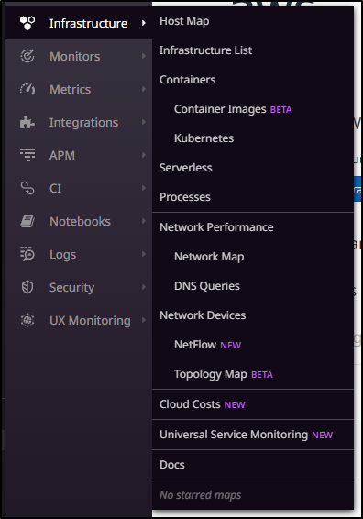Click the Integrations puzzle piece icon

27,122
